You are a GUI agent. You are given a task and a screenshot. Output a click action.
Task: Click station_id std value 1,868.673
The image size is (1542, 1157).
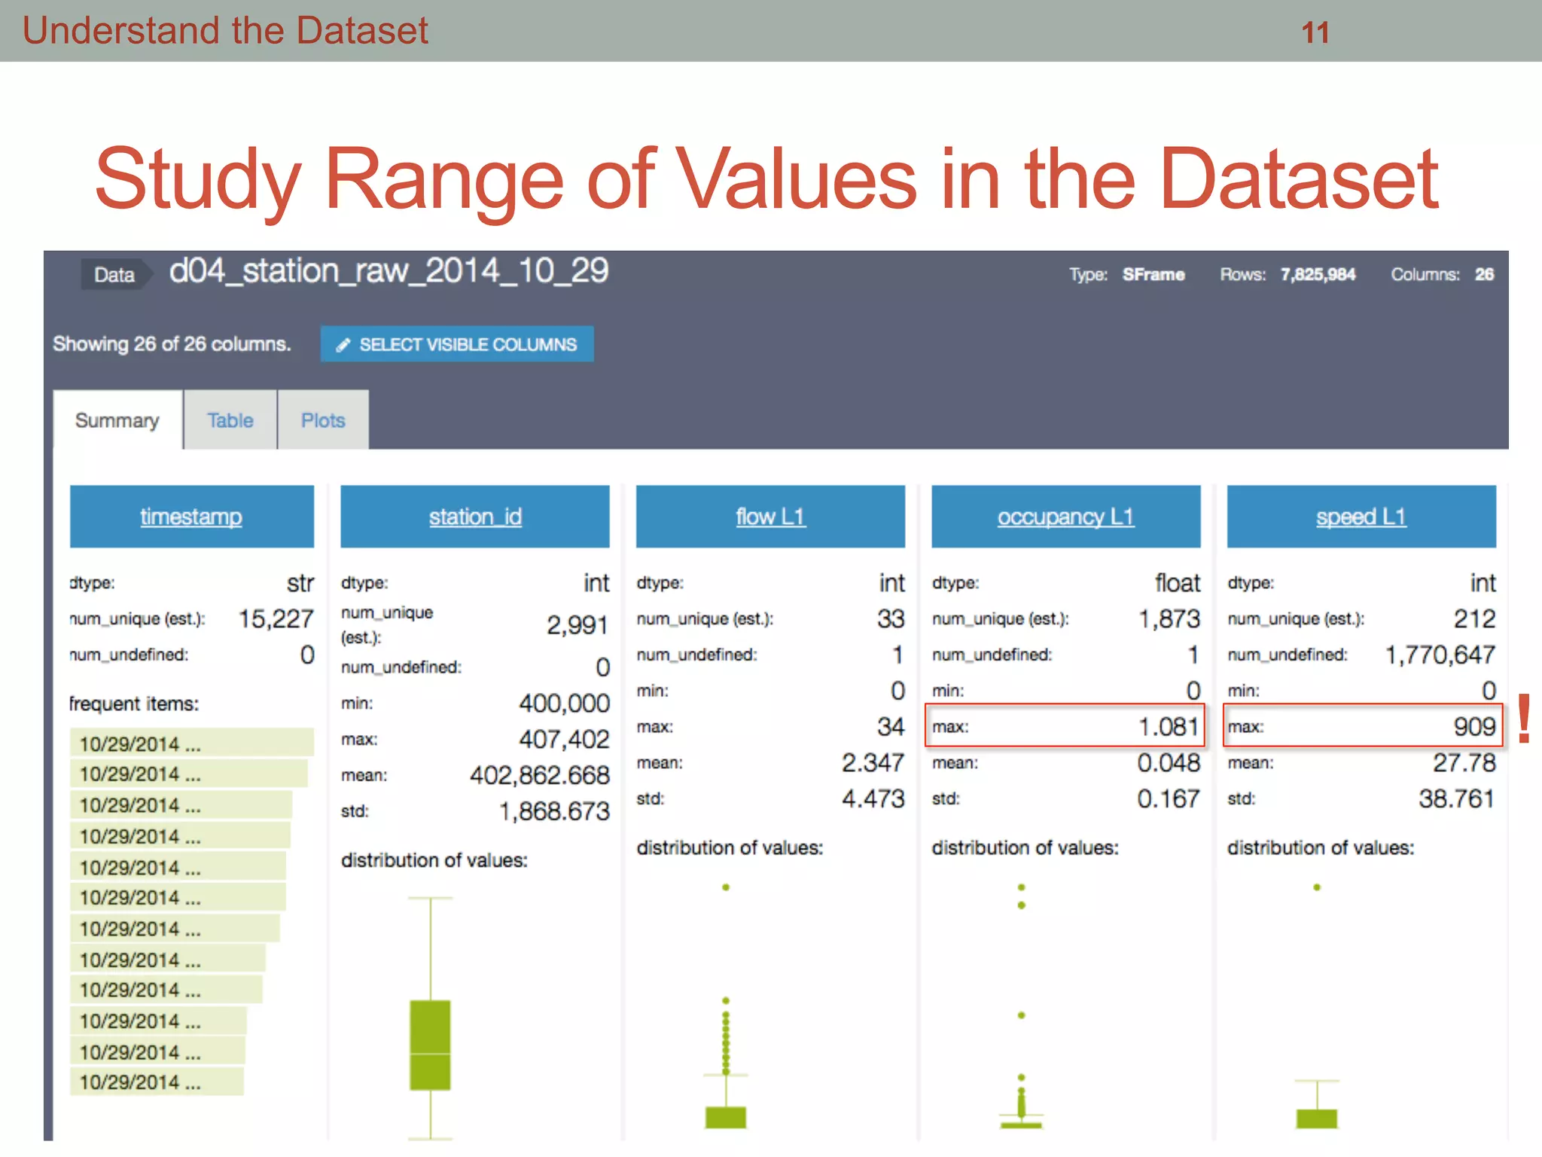[554, 811]
